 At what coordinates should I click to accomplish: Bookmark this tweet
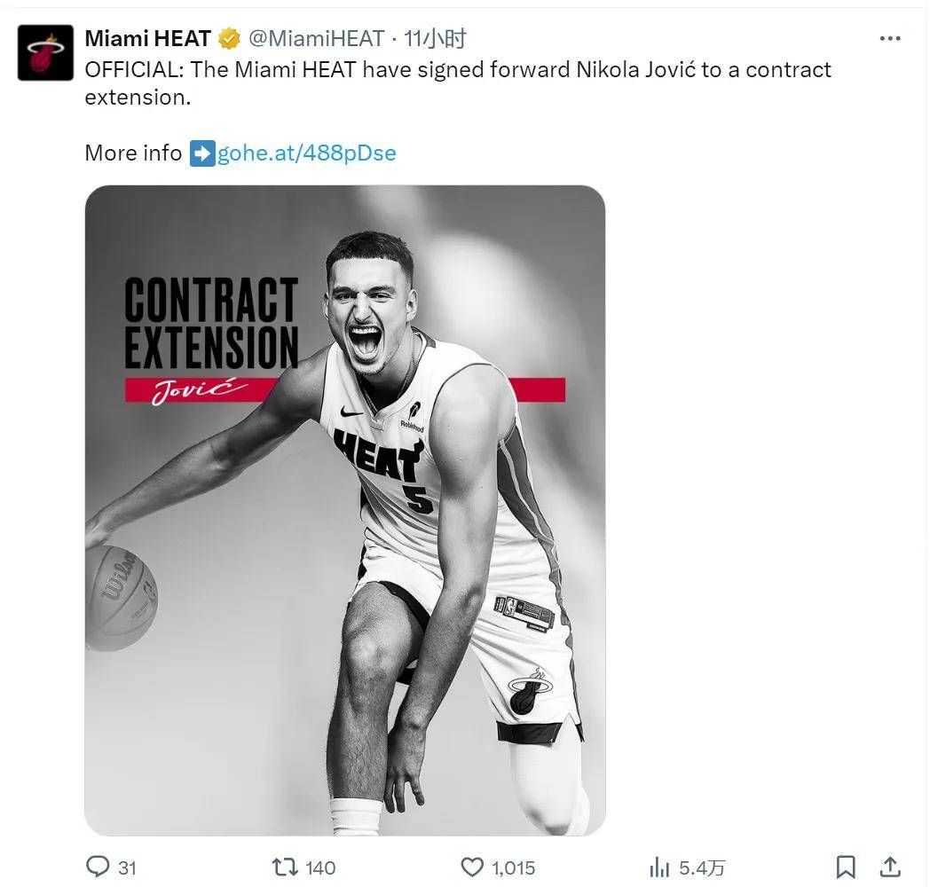846,867
